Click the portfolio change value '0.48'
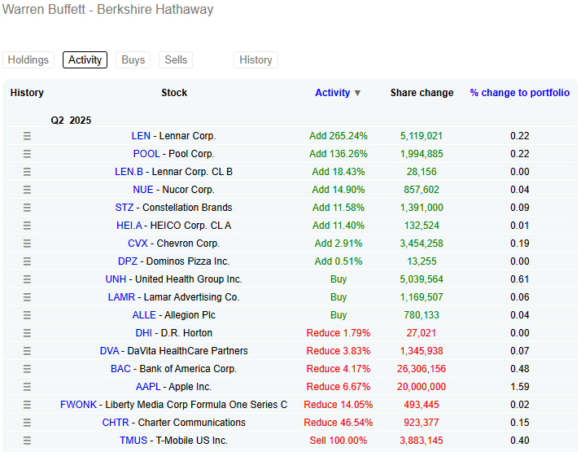The width and height of the screenshot is (581, 452). click(519, 369)
